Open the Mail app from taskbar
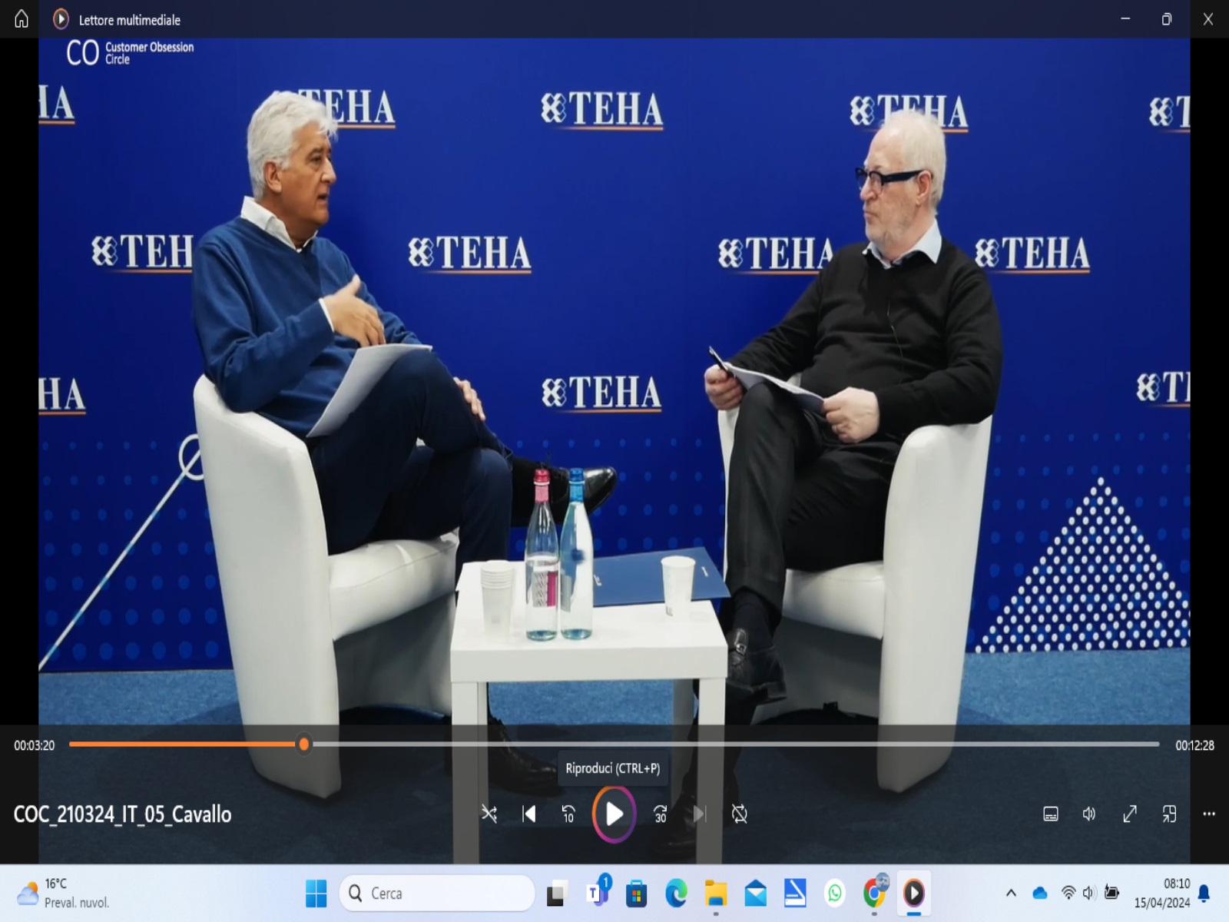The height and width of the screenshot is (922, 1229). (756, 893)
